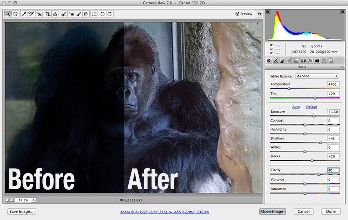Viewport: 348px width, 220px height.
Task: Switch to the Tone Curve tab
Action: pyautogui.click(x=276, y=60)
